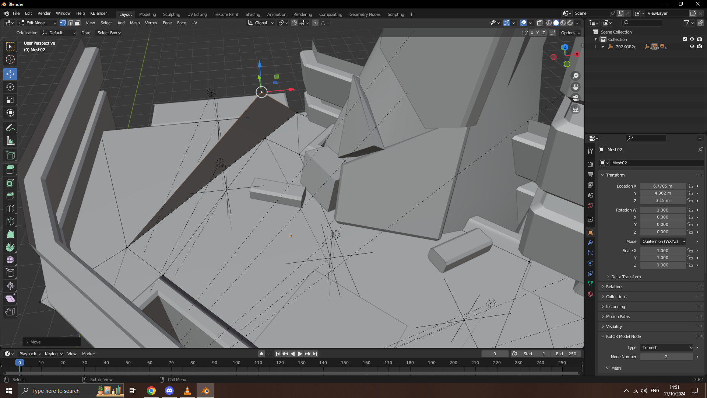Select the Knife tool
This screenshot has width=707, height=398.
(10, 221)
